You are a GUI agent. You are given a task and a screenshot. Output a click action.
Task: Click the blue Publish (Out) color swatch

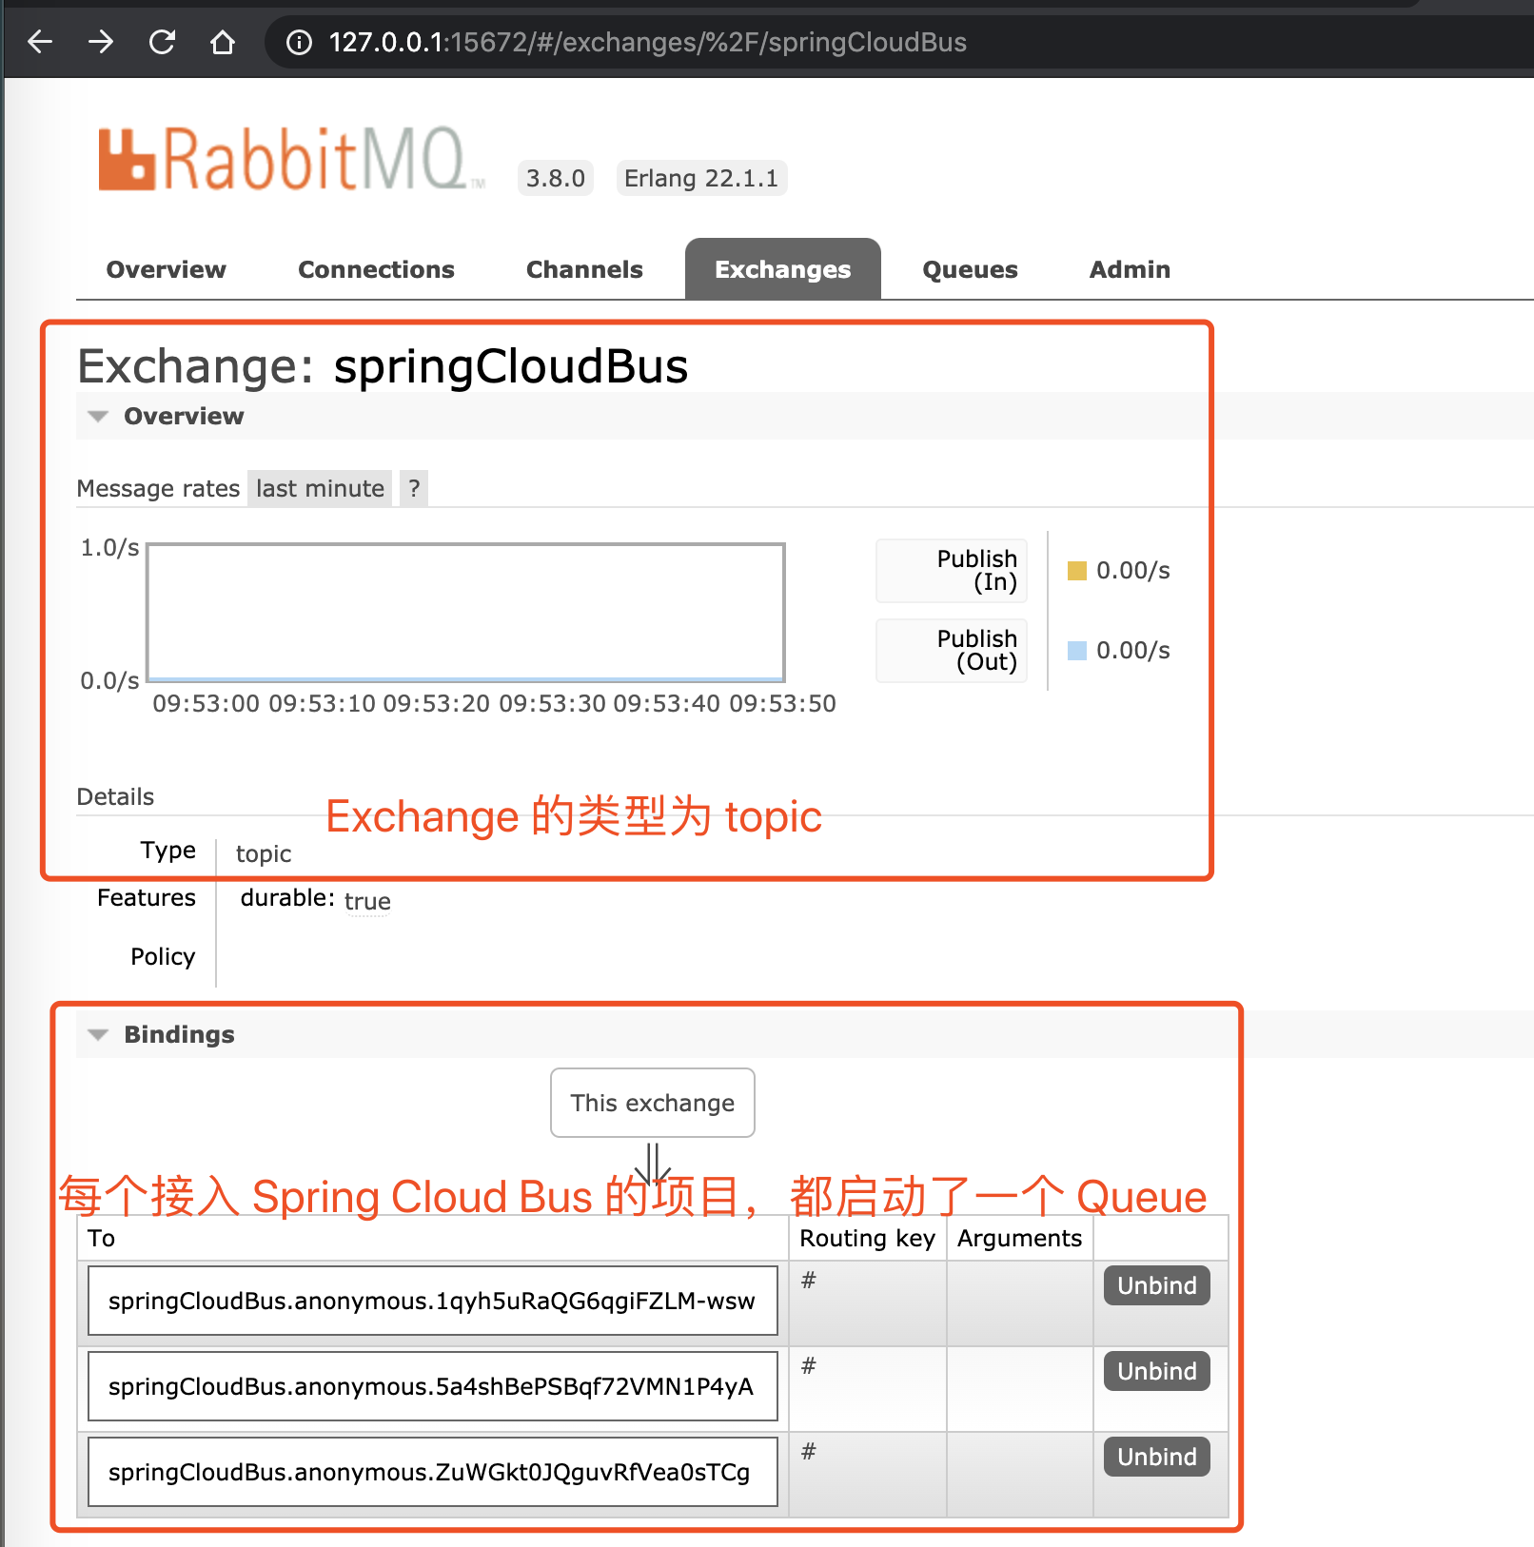point(1077,650)
